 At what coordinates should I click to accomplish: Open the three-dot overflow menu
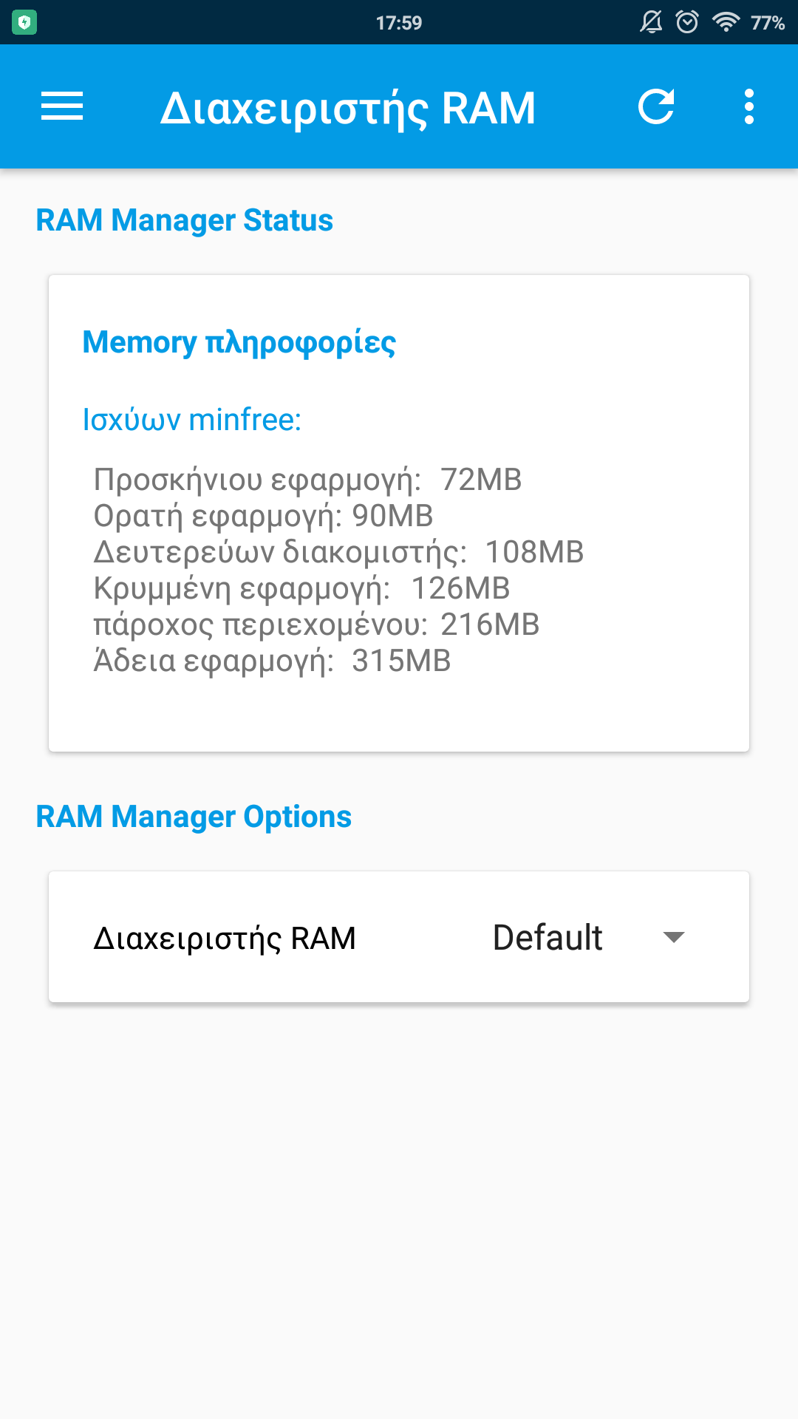click(x=749, y=106)
